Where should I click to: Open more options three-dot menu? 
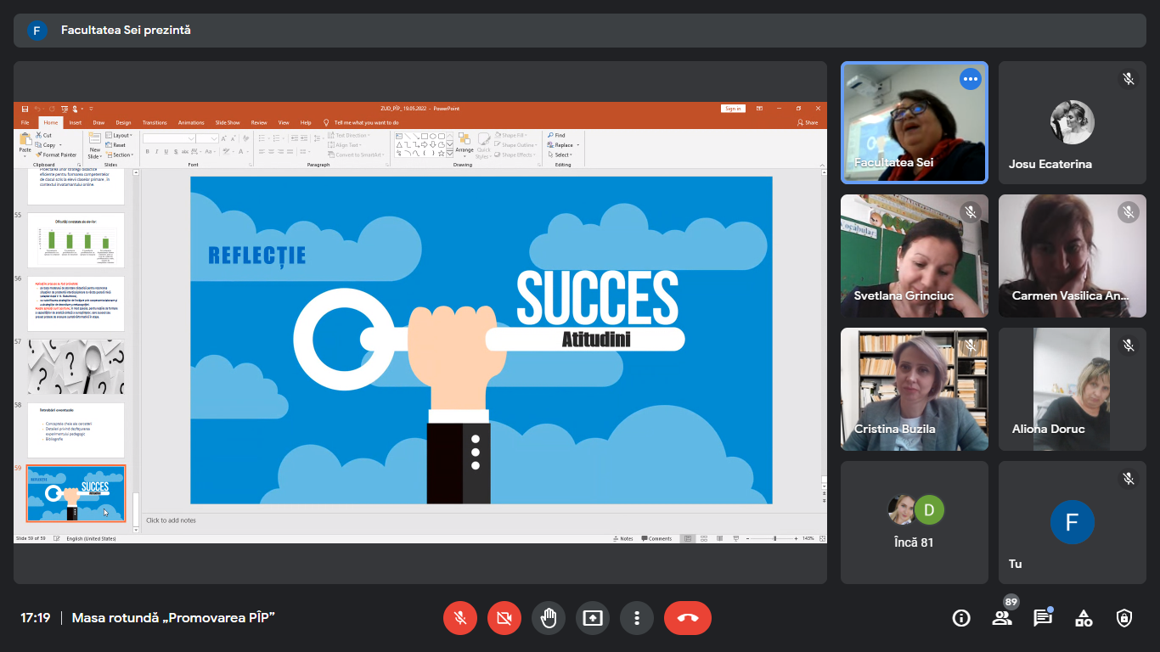637,618
